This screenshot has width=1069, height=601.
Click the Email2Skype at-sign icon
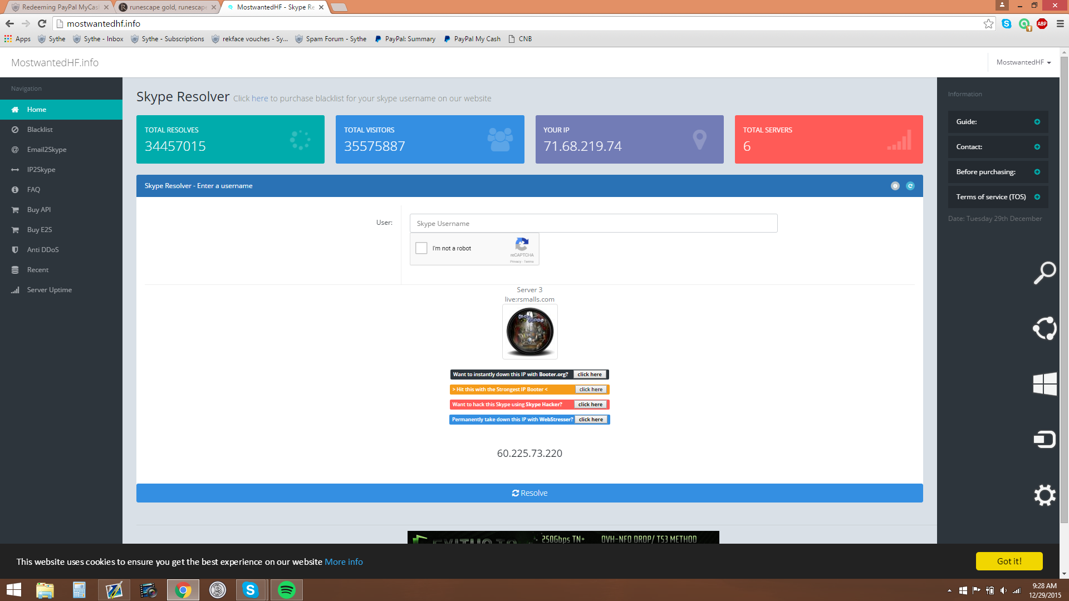click(15, 150)
